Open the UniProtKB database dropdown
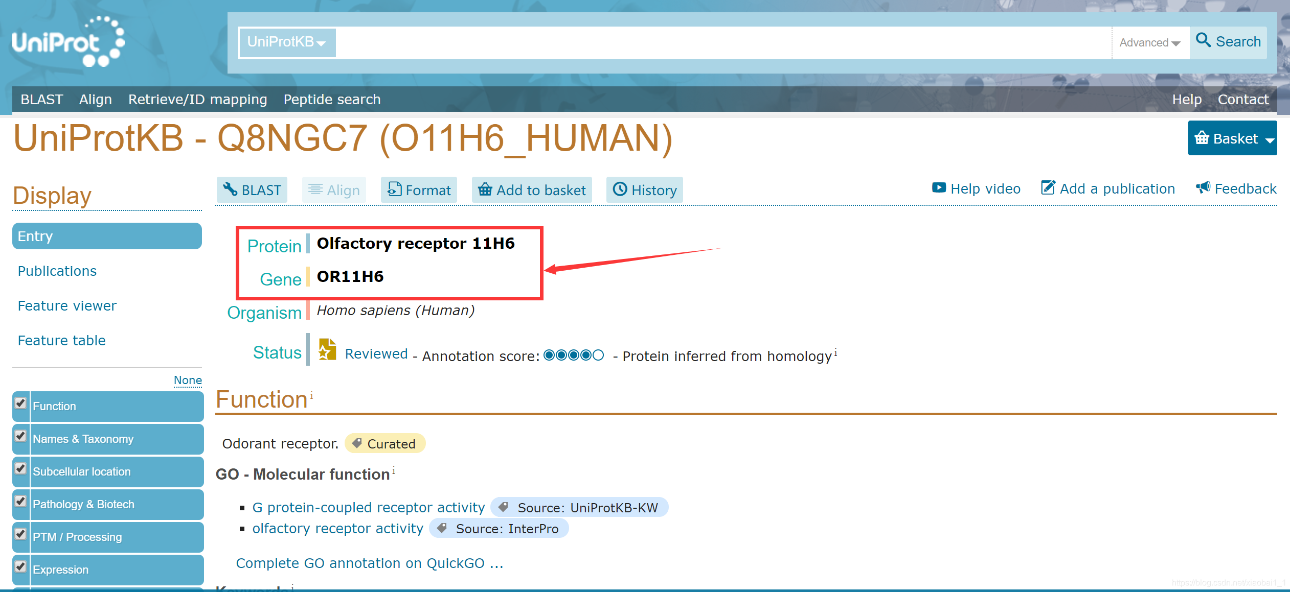Screen dimensions: 1290x592 (x=287, y=42)
